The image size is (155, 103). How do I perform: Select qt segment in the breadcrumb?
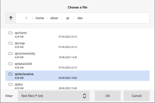click(x=68, y=18)
